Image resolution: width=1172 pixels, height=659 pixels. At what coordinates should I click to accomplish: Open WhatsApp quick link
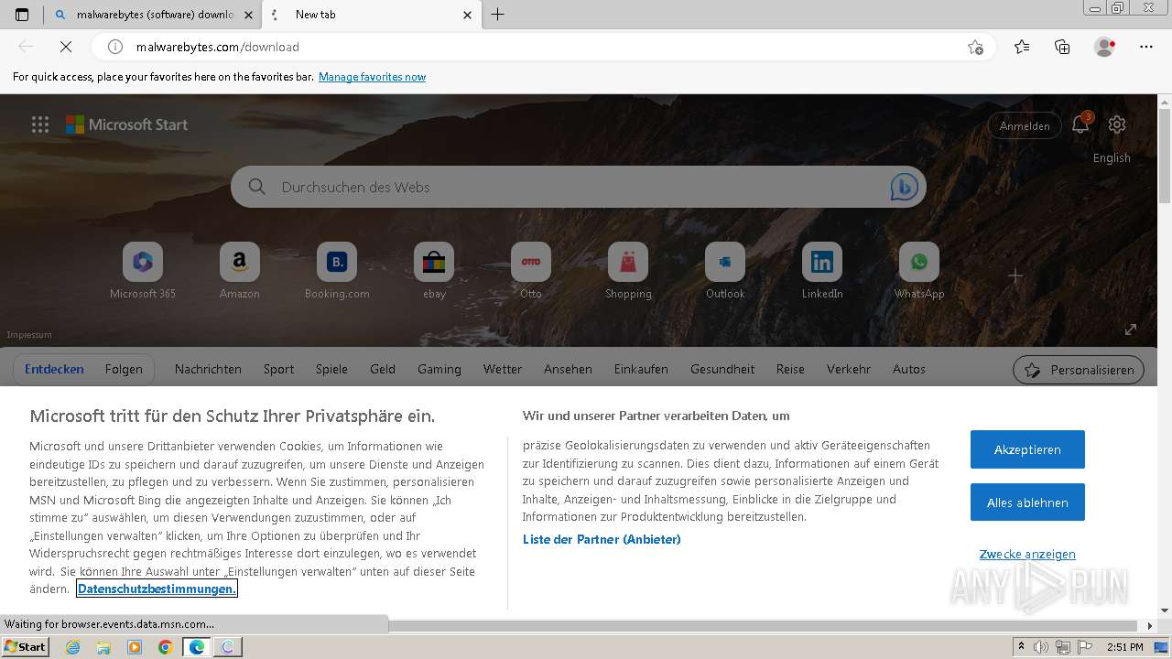pyautogui.click(x=919, y=271)
